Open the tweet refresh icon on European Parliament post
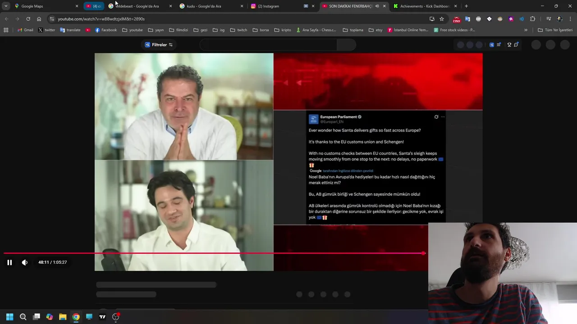 436,117
